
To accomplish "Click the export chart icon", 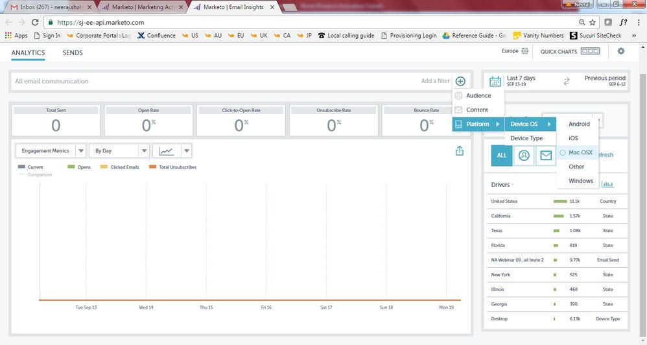I will pyautogui.click(x=460, y=150).
